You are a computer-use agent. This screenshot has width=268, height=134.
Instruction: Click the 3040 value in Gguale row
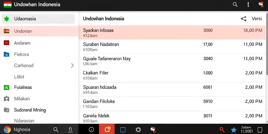point(208,59)
